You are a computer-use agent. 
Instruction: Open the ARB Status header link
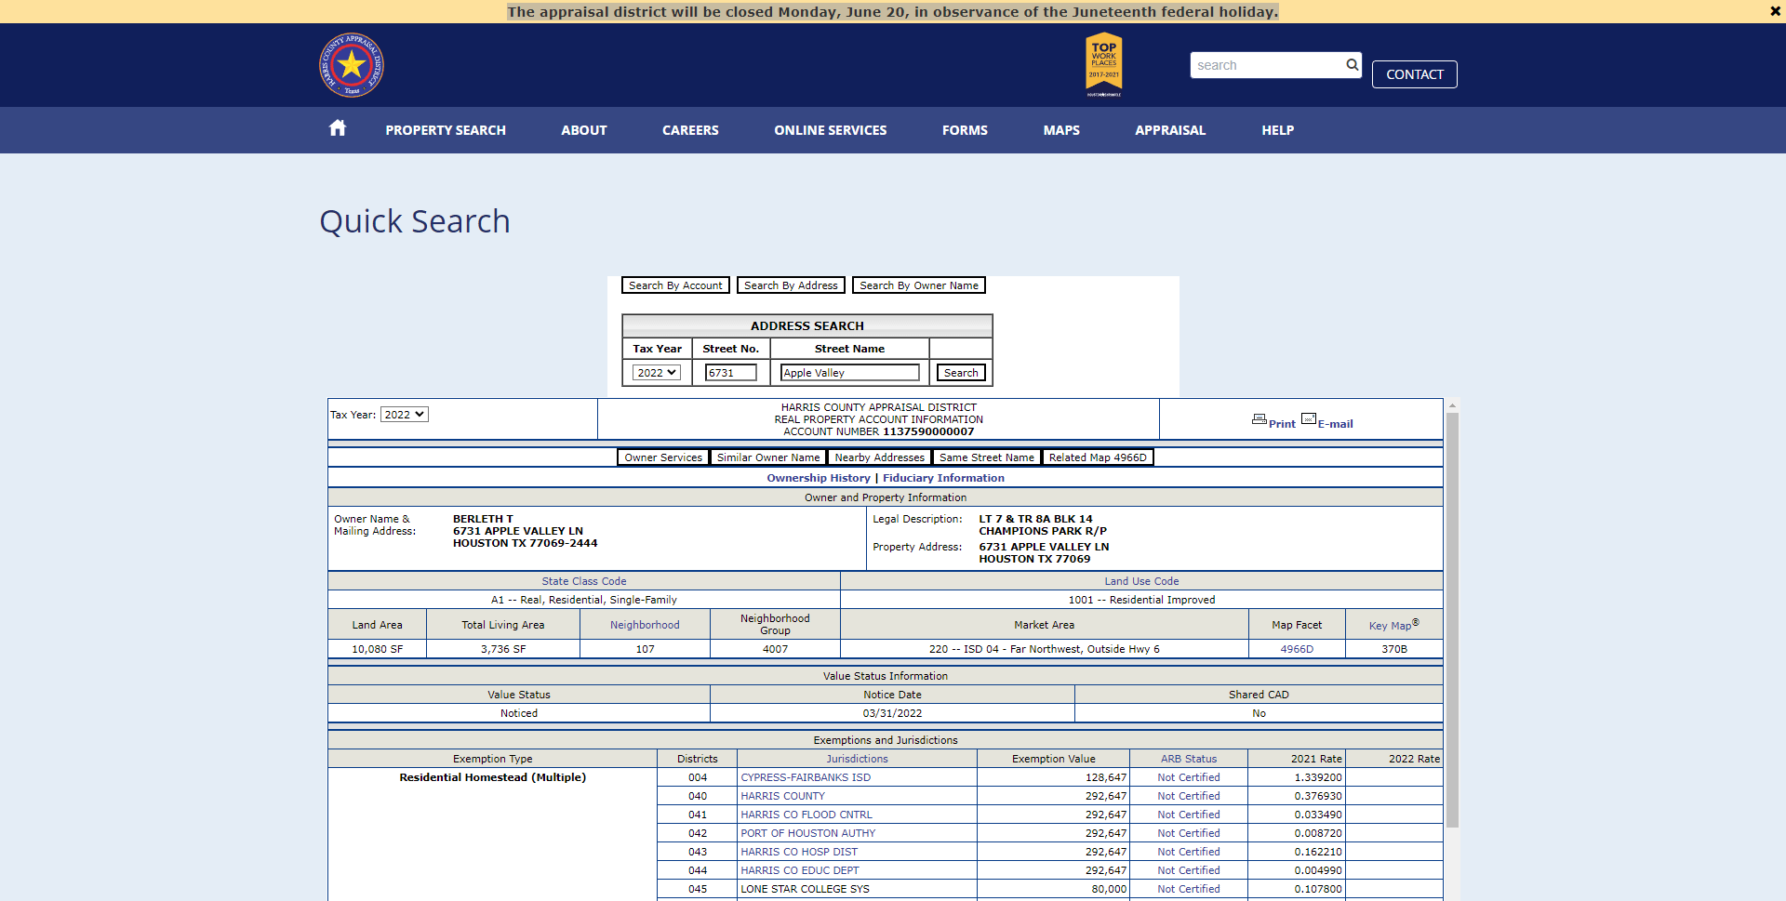coord(1188,759)
